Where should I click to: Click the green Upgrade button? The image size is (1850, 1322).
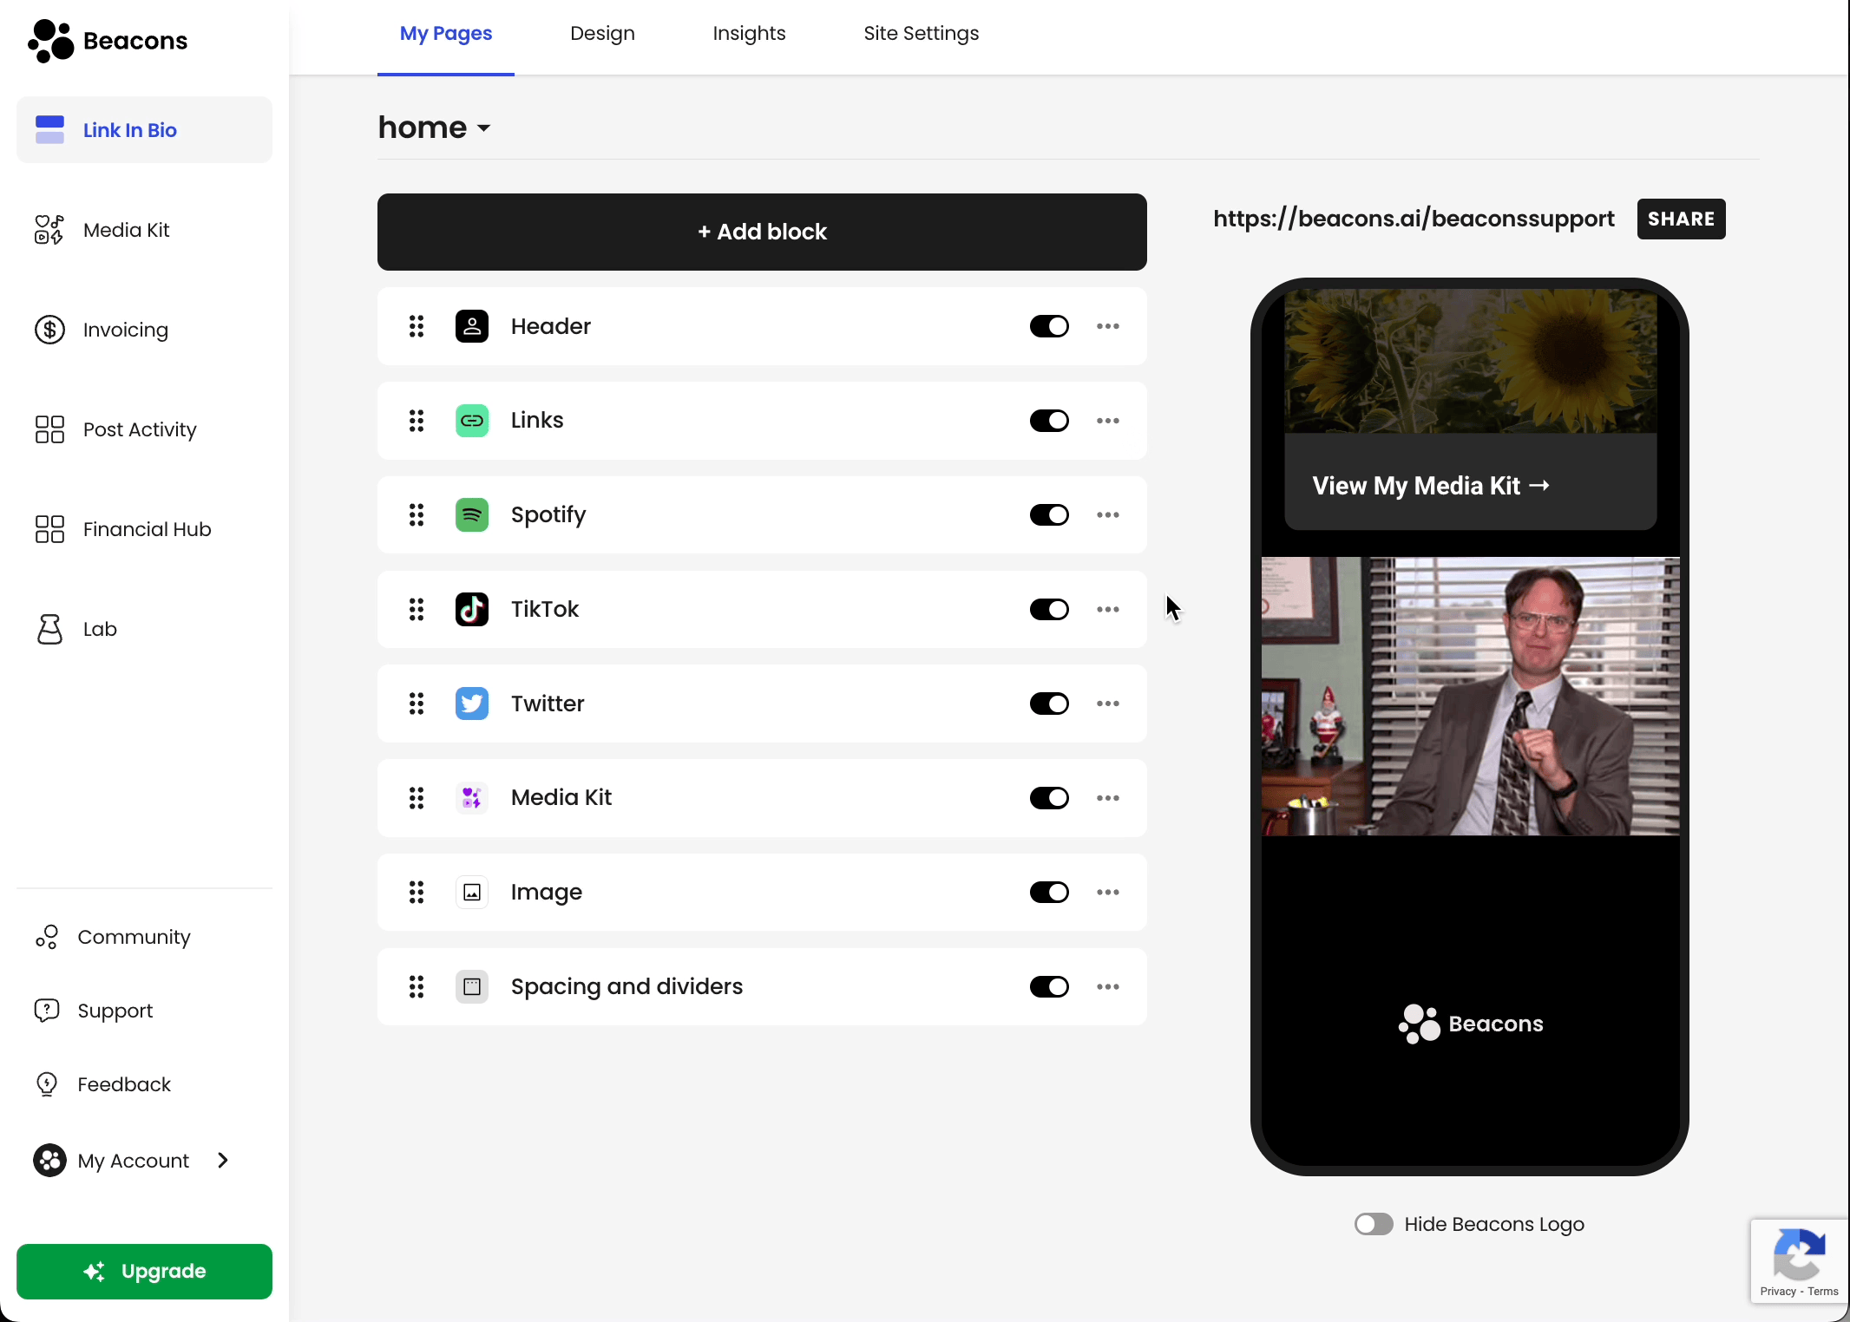(x=144, y=1271)
